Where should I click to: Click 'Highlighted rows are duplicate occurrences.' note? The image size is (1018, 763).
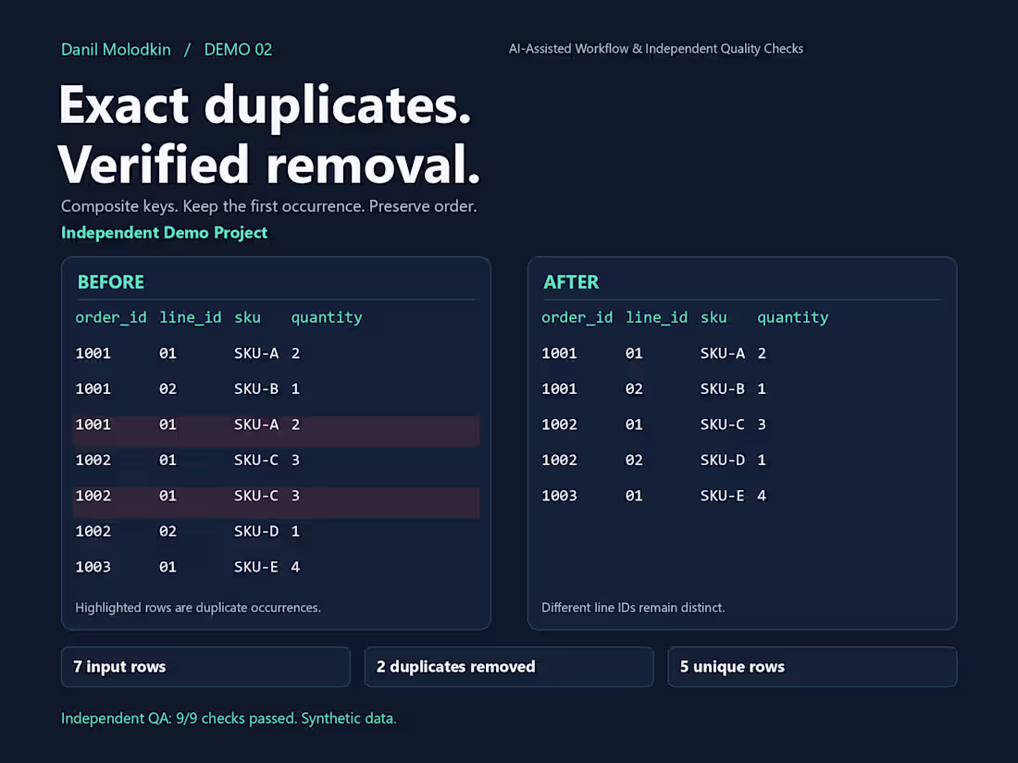click(x=198, y=608)
